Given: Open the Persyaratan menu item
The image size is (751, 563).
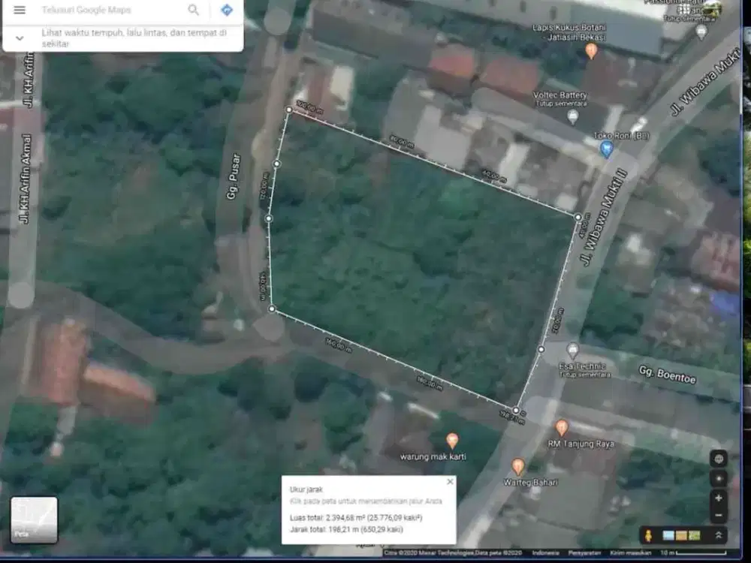Looking at the screenshot, I should [585, 552].
